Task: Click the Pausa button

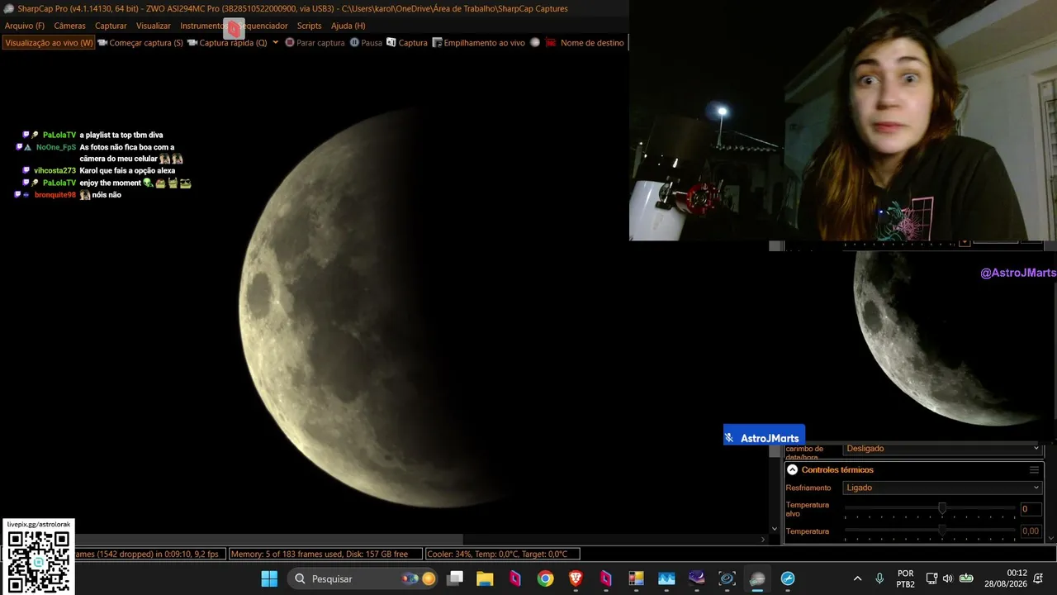Action: tap(366, 42)
